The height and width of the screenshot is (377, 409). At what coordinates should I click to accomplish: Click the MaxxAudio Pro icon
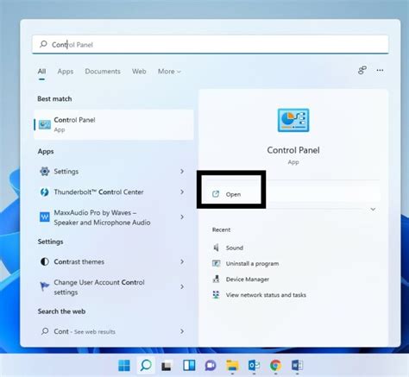(45, 217)
